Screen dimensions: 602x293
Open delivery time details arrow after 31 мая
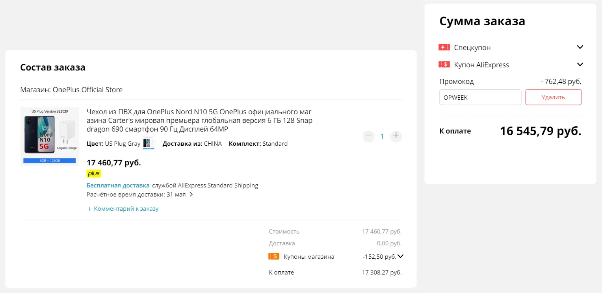191,194
